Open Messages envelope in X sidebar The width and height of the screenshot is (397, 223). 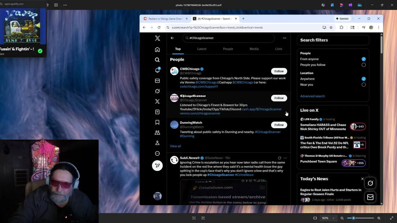[157, 81]
